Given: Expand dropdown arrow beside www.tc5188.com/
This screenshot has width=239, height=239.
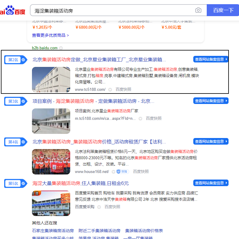Looking at the screenshot, I should [x=110, y=90].
